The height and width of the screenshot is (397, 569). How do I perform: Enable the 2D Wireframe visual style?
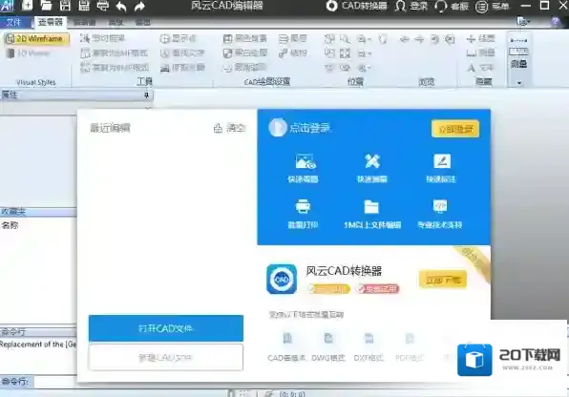(36, 38)
